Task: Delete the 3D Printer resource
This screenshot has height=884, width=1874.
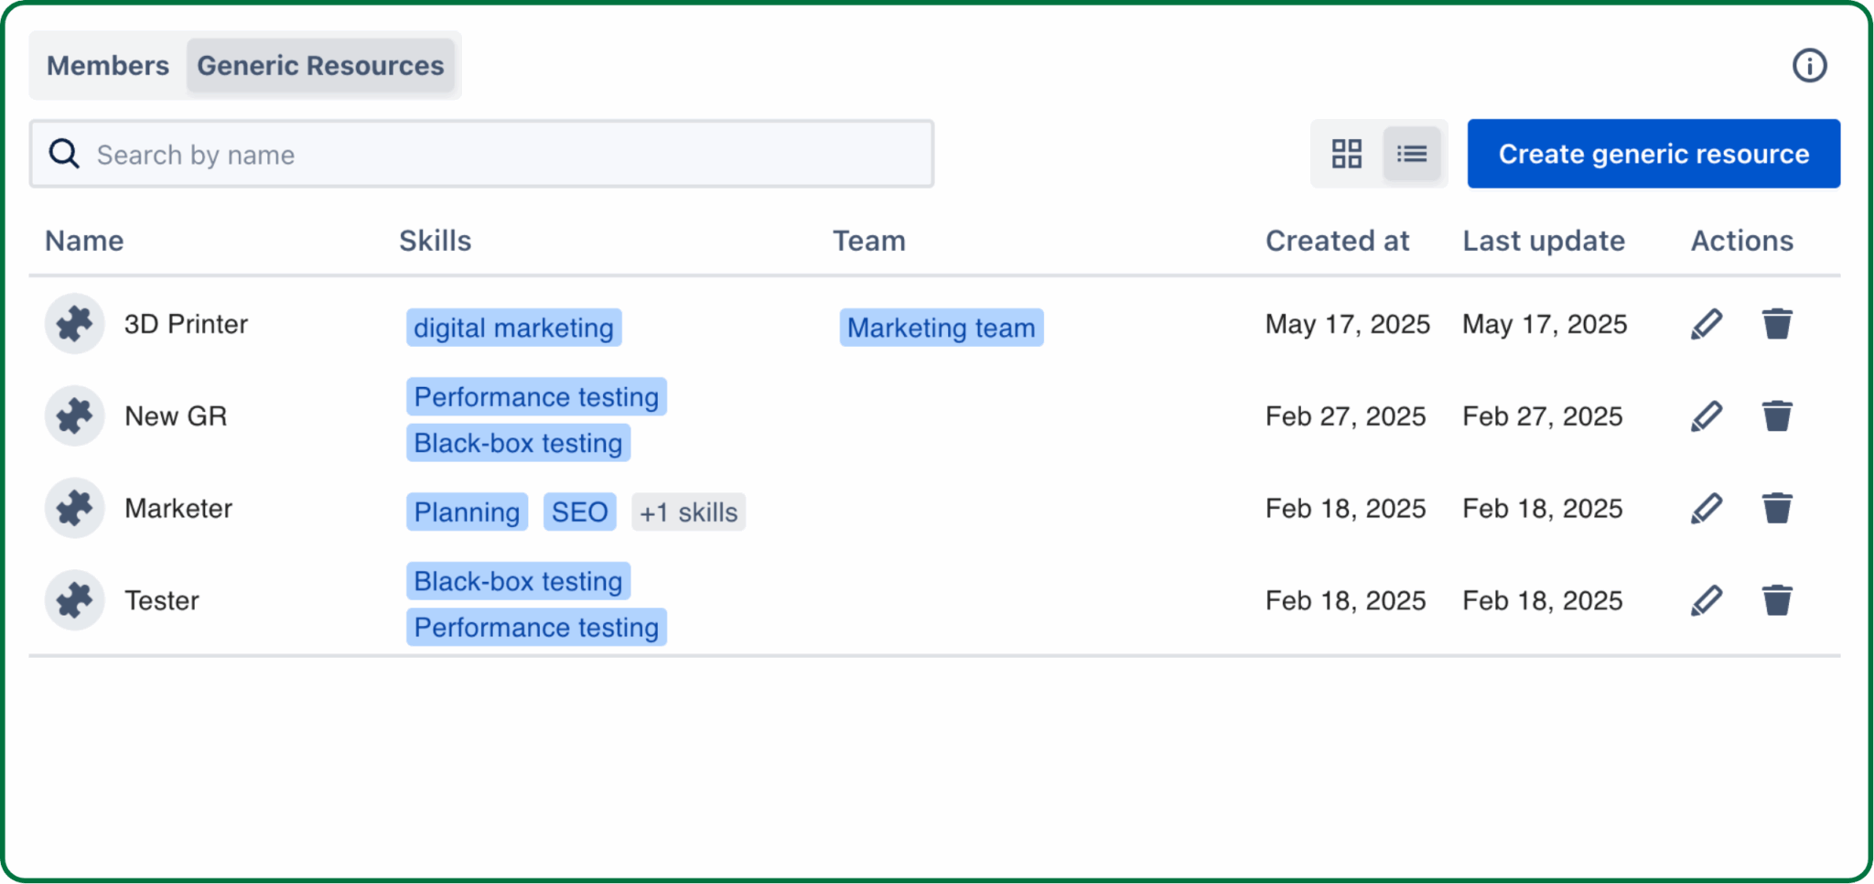Action: click(x=1776, y=324)
